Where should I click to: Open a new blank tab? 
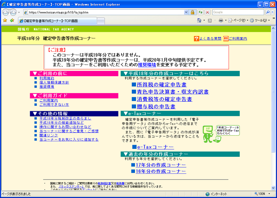click(101, 21)
